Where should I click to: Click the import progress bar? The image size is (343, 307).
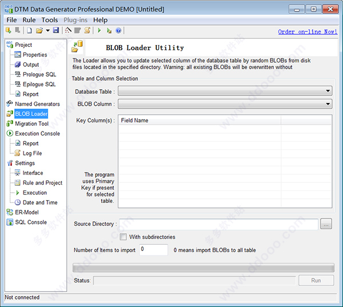[x=203, y=268]
